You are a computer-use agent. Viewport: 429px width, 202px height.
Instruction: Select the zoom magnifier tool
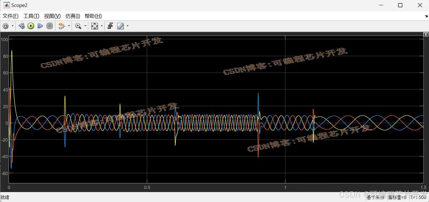coord(78,26)
